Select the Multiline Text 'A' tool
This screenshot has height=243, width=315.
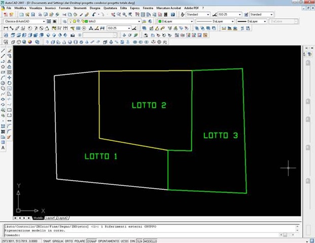(3, 147)
